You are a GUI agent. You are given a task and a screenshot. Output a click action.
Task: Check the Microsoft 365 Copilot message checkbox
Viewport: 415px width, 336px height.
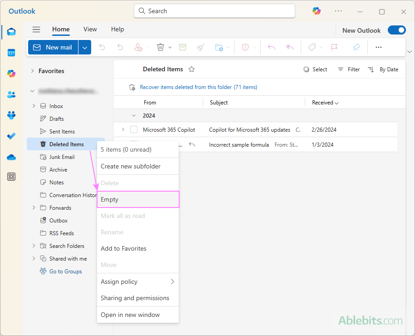134,129
